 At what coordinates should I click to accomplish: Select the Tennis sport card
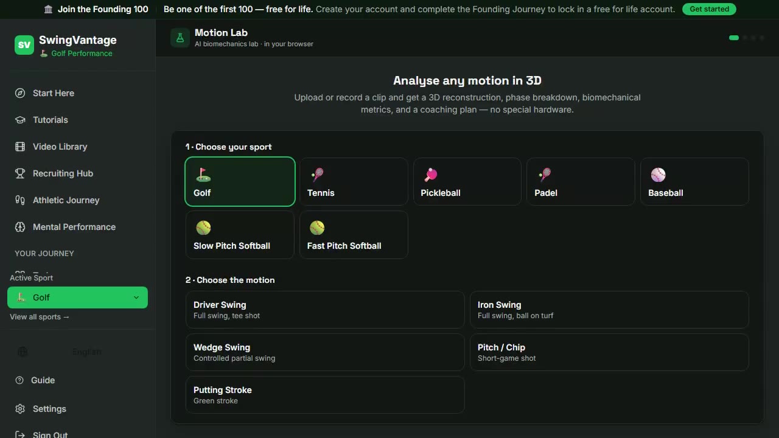[354, 182]
